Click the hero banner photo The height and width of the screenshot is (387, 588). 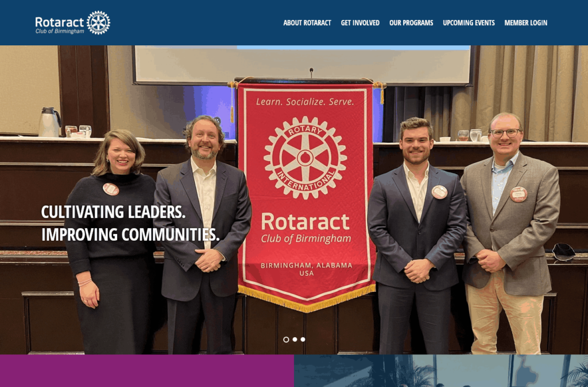click(294, 201)
